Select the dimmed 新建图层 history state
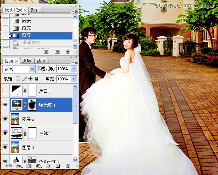 click(41, 43)
